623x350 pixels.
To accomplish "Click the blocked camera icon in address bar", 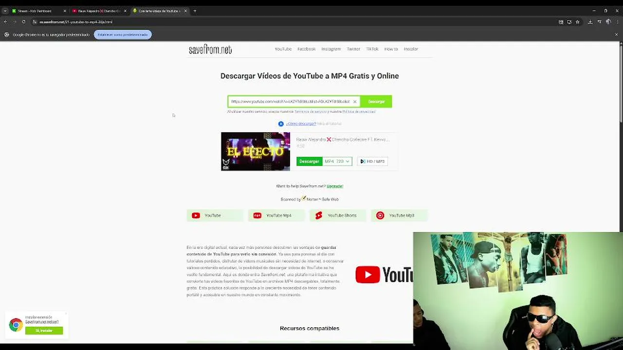I will coord(561,22).
